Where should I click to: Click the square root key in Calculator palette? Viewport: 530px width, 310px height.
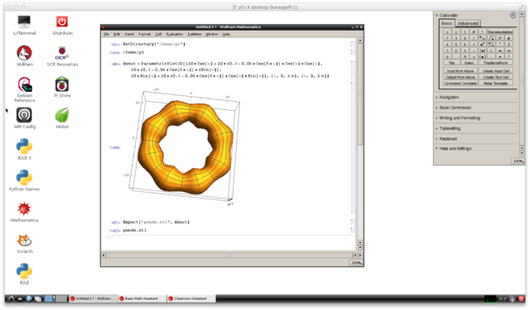(491, 38)
